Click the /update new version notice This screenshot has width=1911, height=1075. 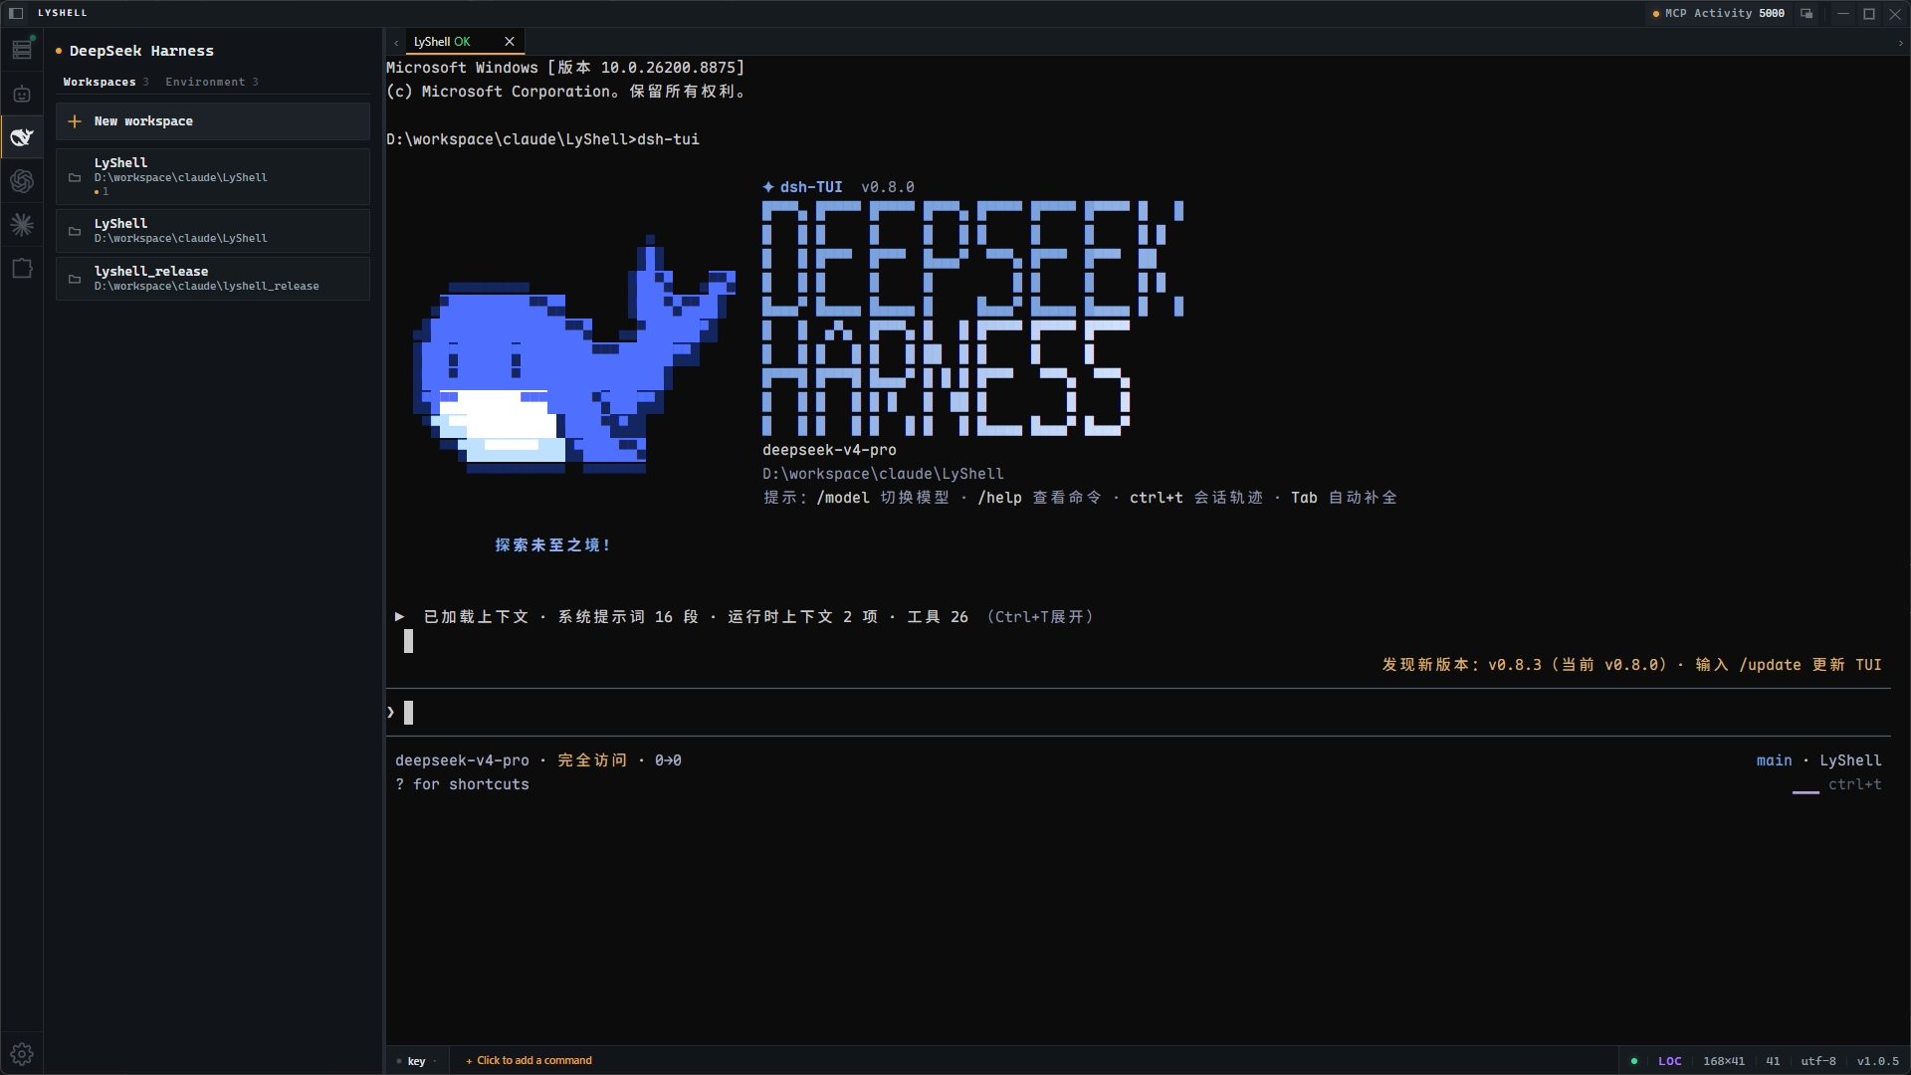pos(1631,665)
